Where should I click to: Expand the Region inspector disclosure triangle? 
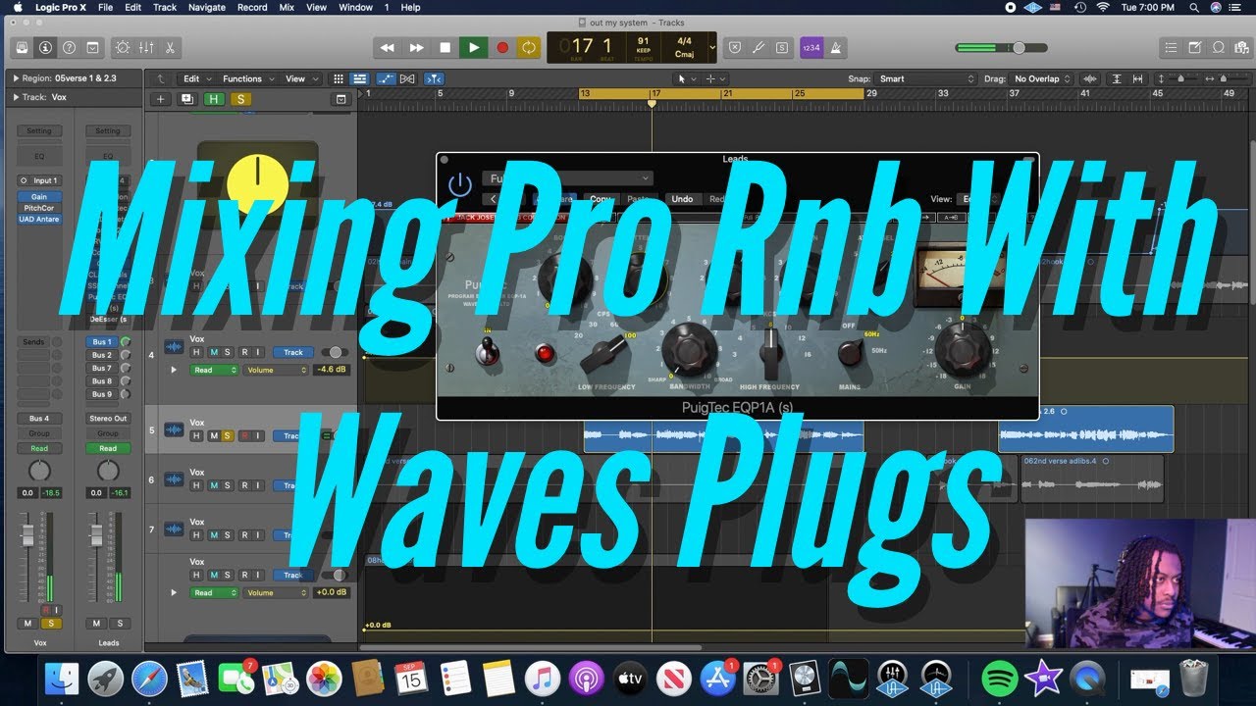[16, 77]
